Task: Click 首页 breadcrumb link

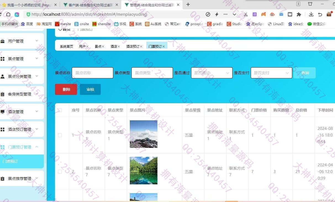Action: point(67,29)
